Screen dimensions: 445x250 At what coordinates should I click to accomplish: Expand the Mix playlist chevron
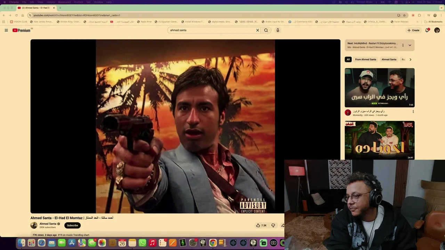[410, 45]
